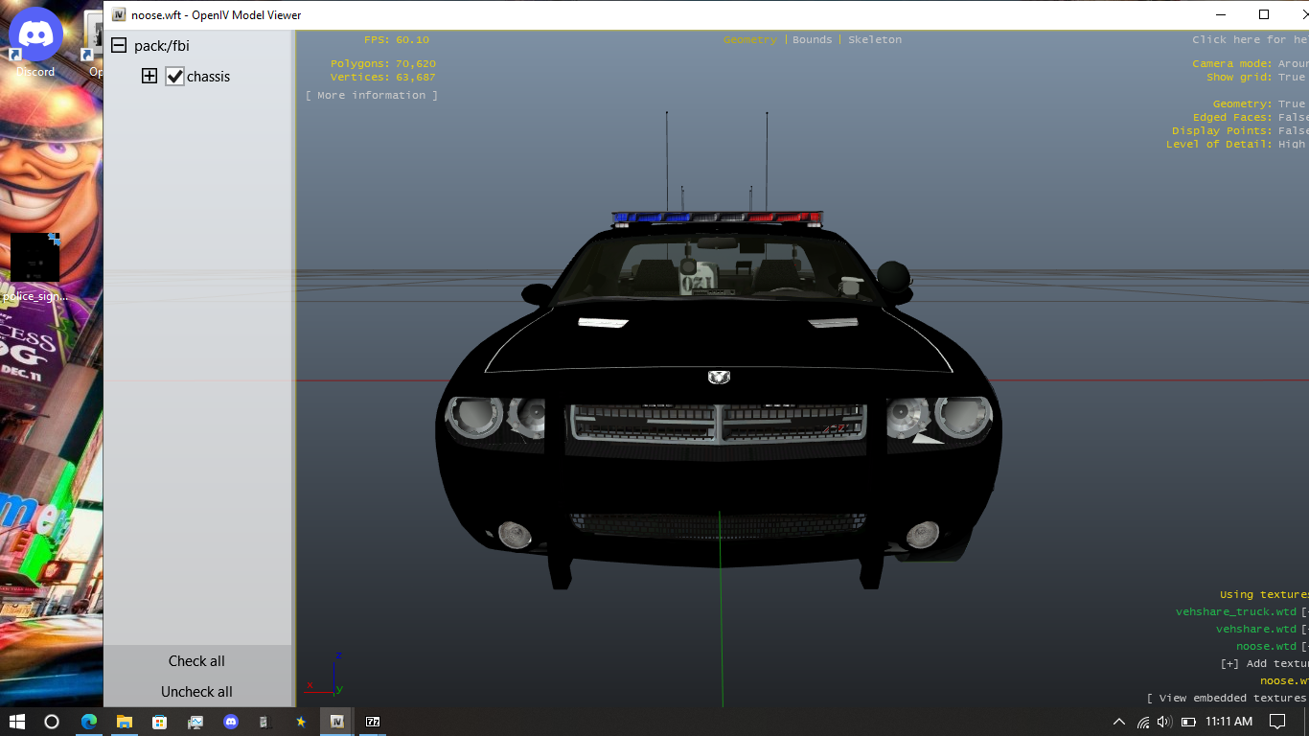
Task: Open File Explorer from the taskbar
Action: pos(124,722)
